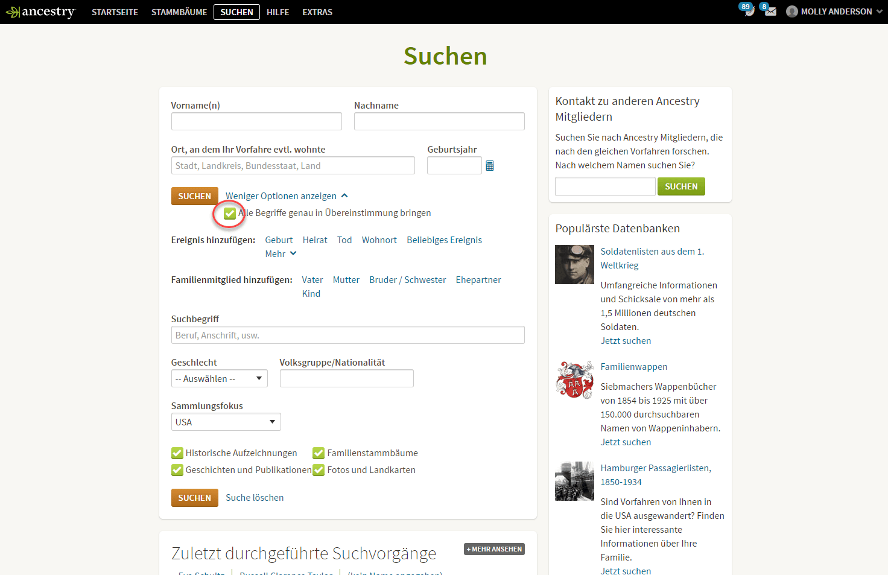Screen dimensions: 888x575
Task: Click the green SUCHEN members button
Action: tap(681, 186)
